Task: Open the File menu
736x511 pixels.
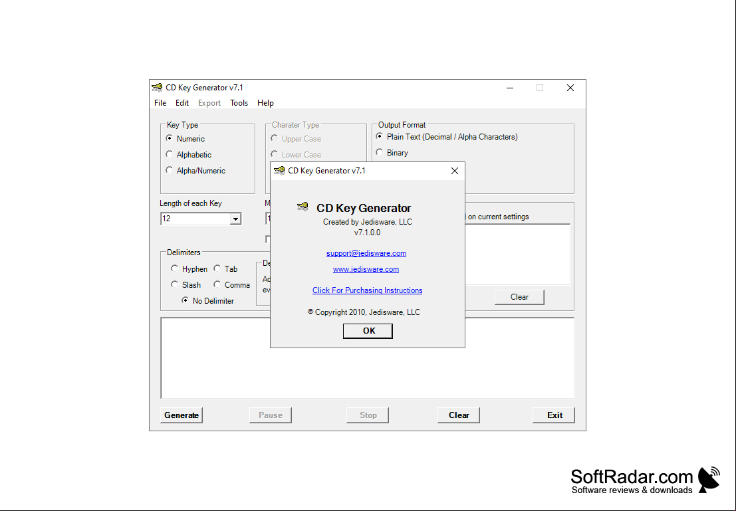Action: pyautogui.click(x=160, y=103)
